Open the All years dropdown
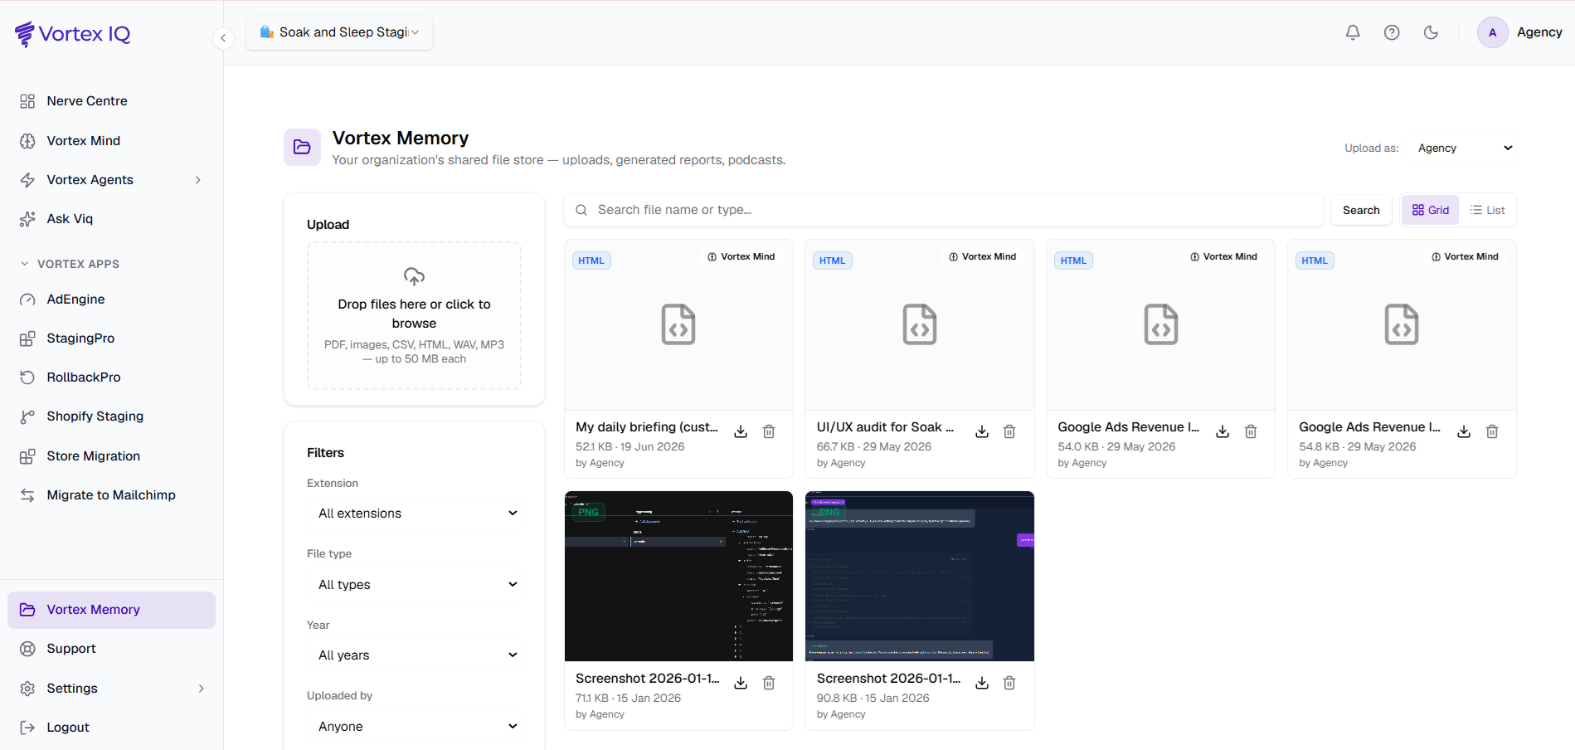This screenshot has width=1575, height=750. coord(415,655)
